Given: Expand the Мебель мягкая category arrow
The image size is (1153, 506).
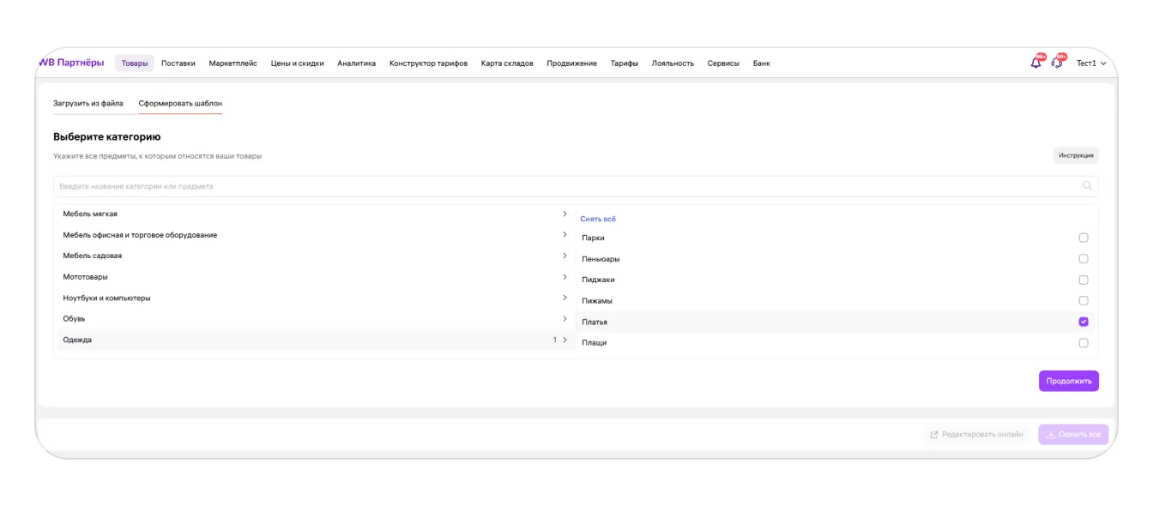Looking at the screenshot, I should point(564,214).
